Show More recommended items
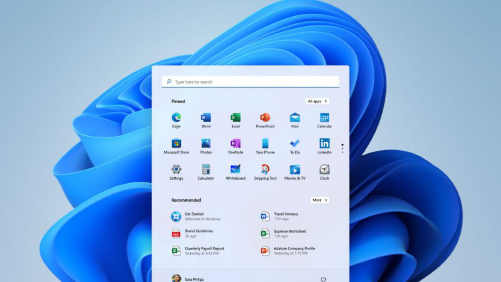Viewport: 501px width, 282px height. tap(319, 200)
